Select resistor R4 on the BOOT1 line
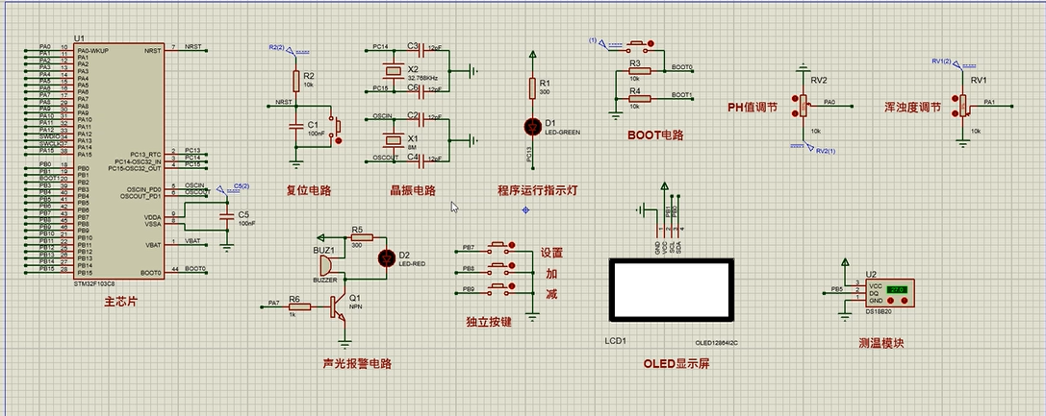1046x416 pixels. [x=640, y=99]
